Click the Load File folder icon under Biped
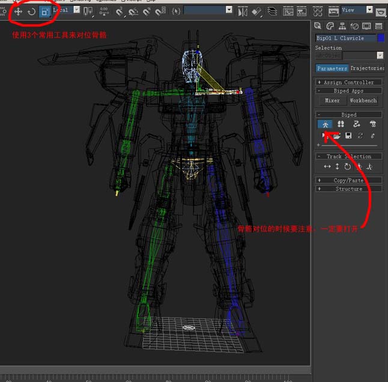Image resolution: width=388 pixels, height=382 pixels. coord(337,136)
